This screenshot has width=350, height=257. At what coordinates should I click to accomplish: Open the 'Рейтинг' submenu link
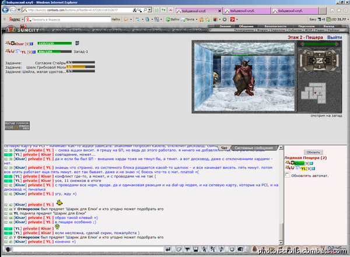click(334, 30)
